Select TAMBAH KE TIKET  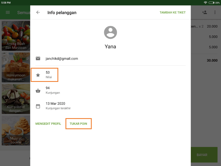tap(172, 12)
